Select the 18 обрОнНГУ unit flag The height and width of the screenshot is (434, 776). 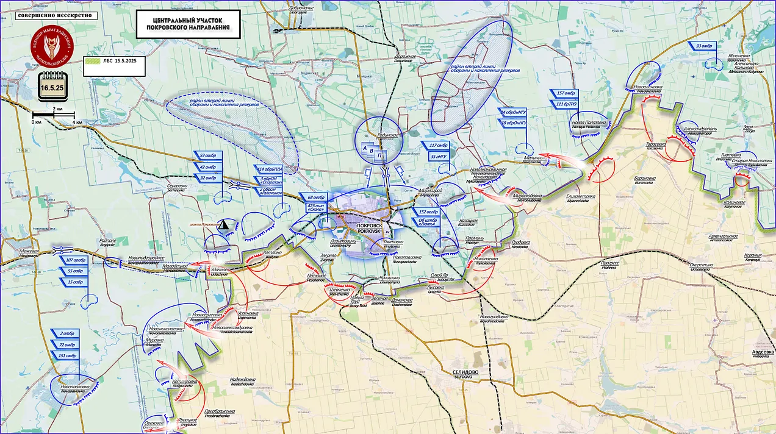point(512,123)
